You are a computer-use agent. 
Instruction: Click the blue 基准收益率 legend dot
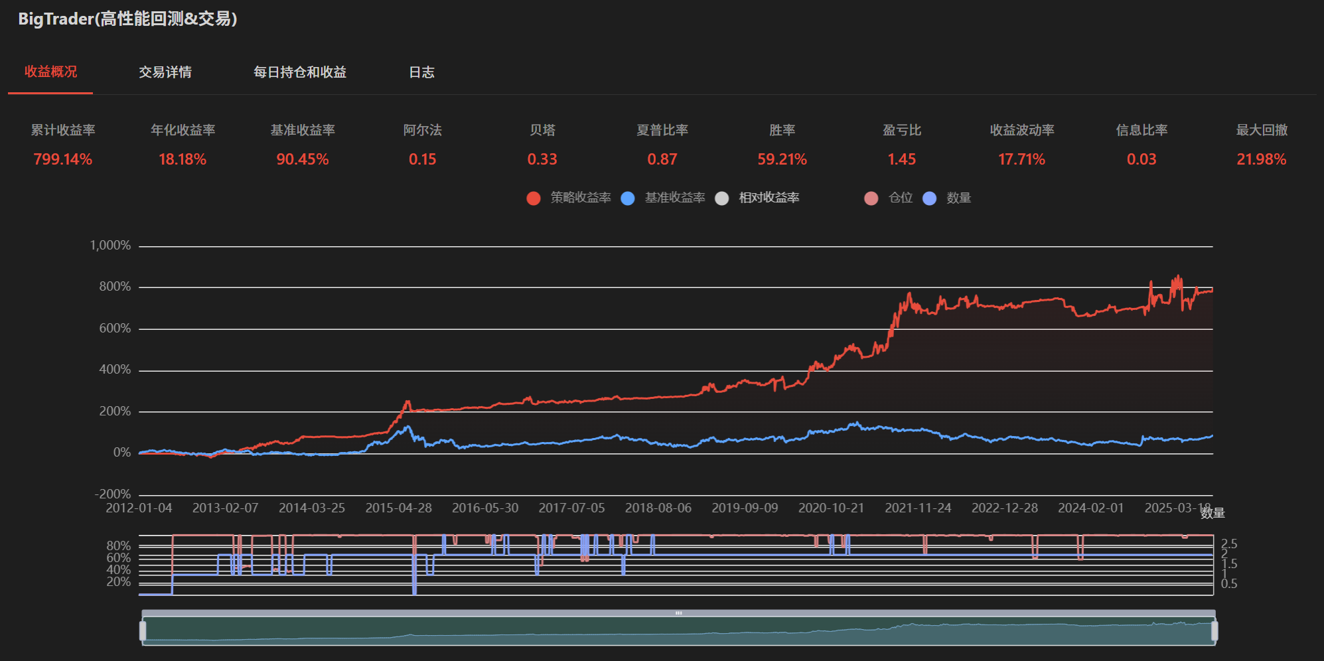pos(628,198)
